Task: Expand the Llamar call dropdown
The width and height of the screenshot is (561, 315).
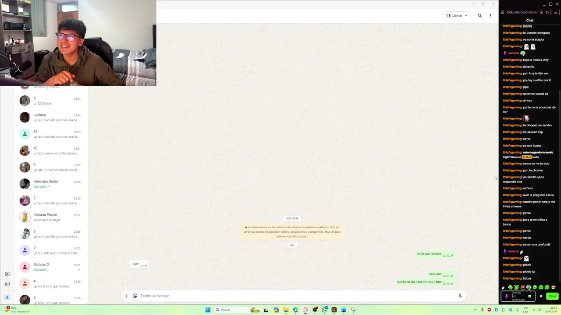Action: point(466,16)
